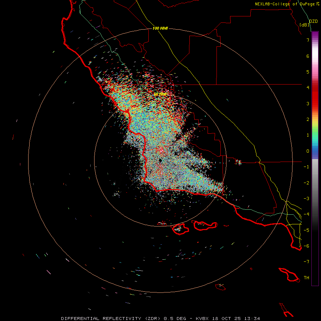This screenshot has width=321, height=321.
Task: Click the 4 value on color scale
Action: 308,88
